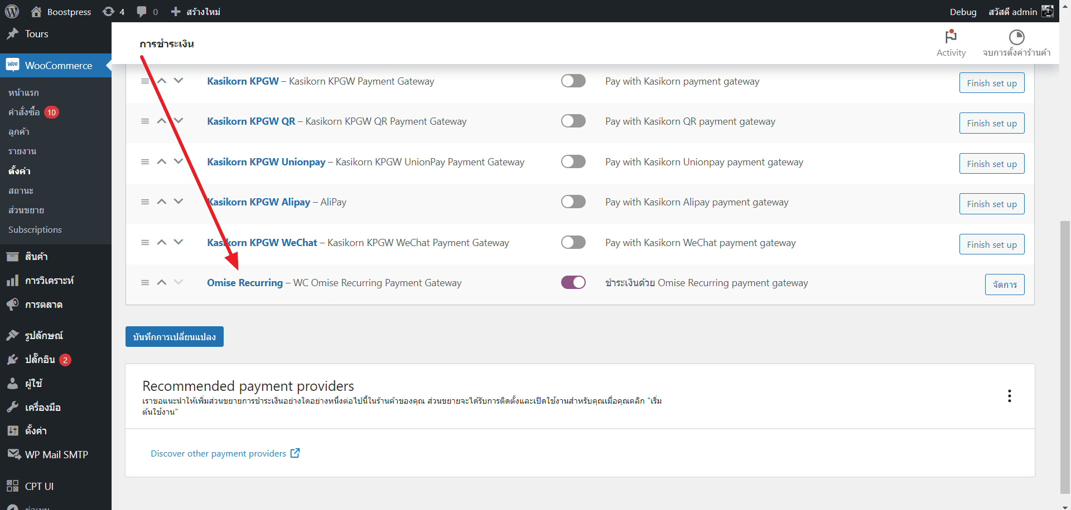This screenshot has width=1071, height=510.
Task: Click the WordPress logo in admin bar
Action: 12,11
